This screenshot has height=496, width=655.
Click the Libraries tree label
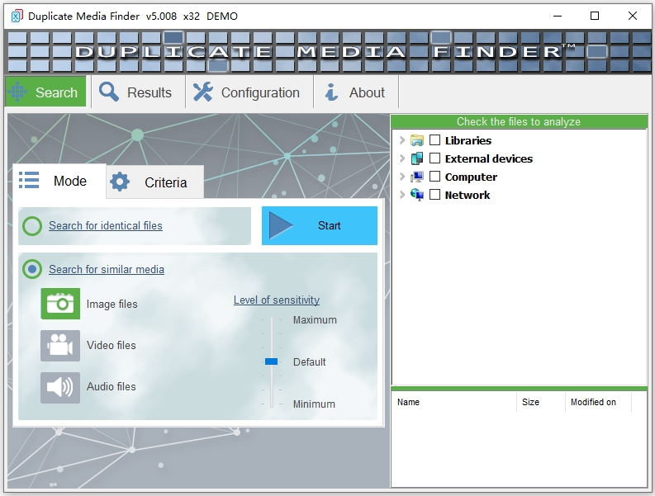coord(468,140)
